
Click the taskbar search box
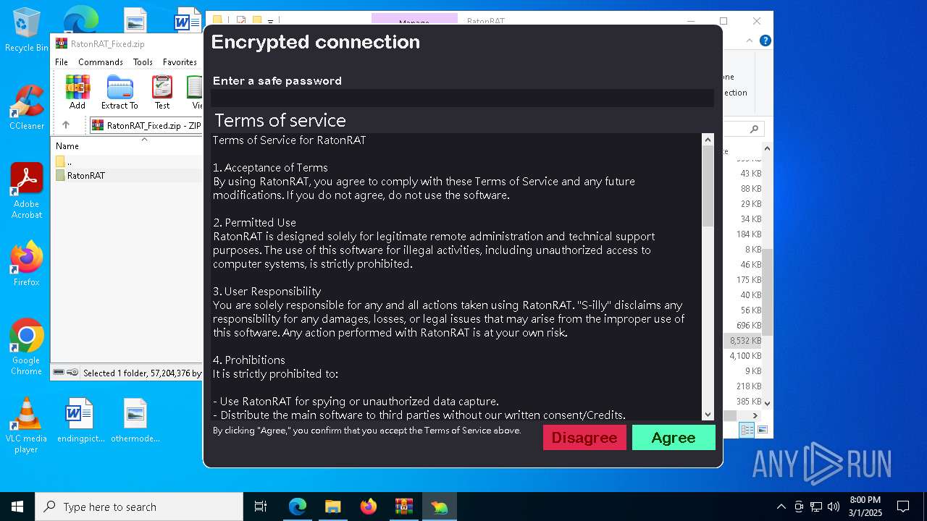(139, 507)
